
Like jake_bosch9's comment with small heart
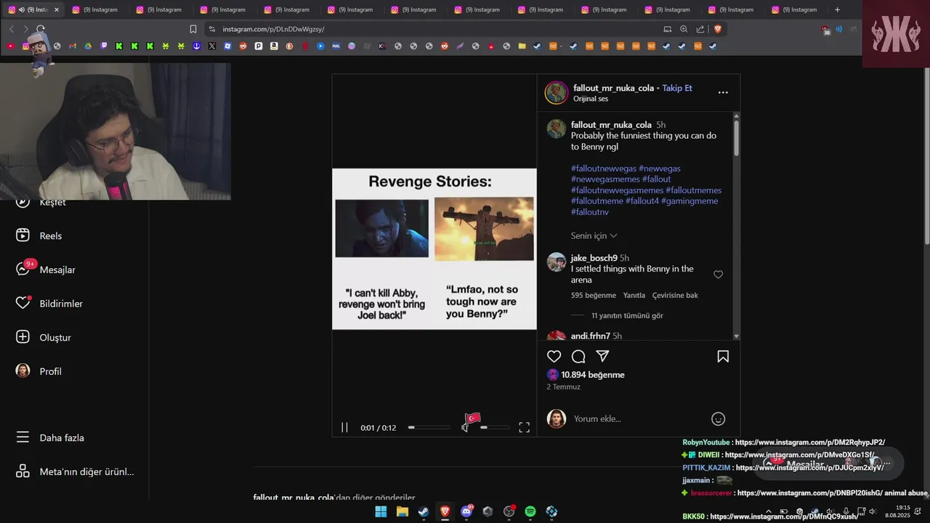pos(718,275)
